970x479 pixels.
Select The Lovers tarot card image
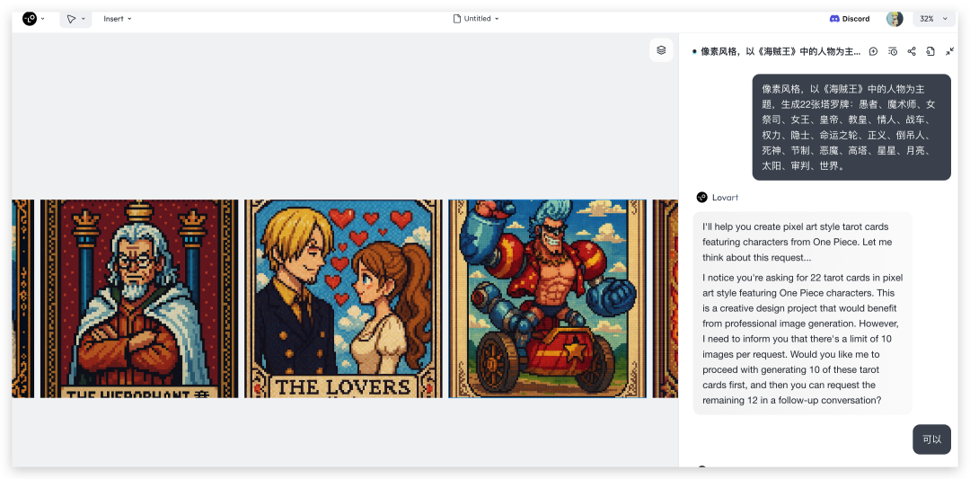pyautogui.click(x=343, y=298)
